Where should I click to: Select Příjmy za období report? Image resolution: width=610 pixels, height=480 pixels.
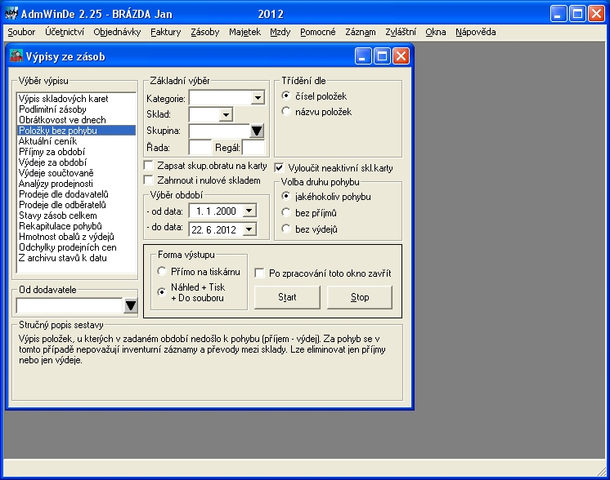click(x=77, y=152)
